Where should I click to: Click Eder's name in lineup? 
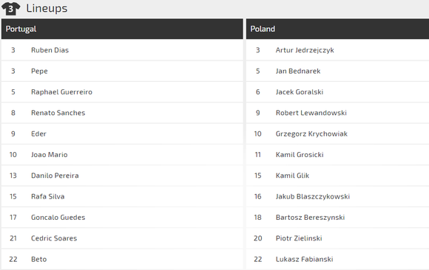pos(38,134)
